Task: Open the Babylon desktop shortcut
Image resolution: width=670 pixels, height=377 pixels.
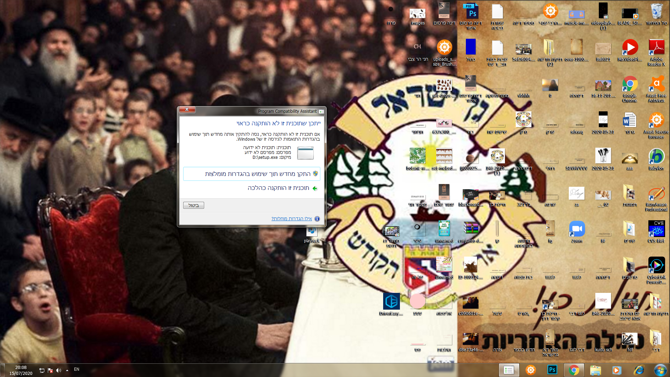Action: [656, 159]
